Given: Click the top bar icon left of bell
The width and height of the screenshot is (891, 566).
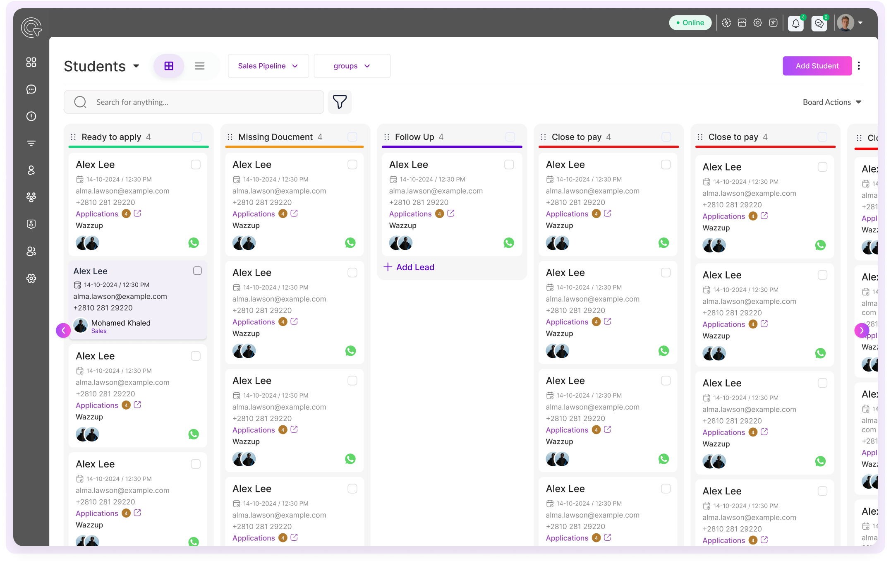Looking at the screenshot, I should 773,23.
